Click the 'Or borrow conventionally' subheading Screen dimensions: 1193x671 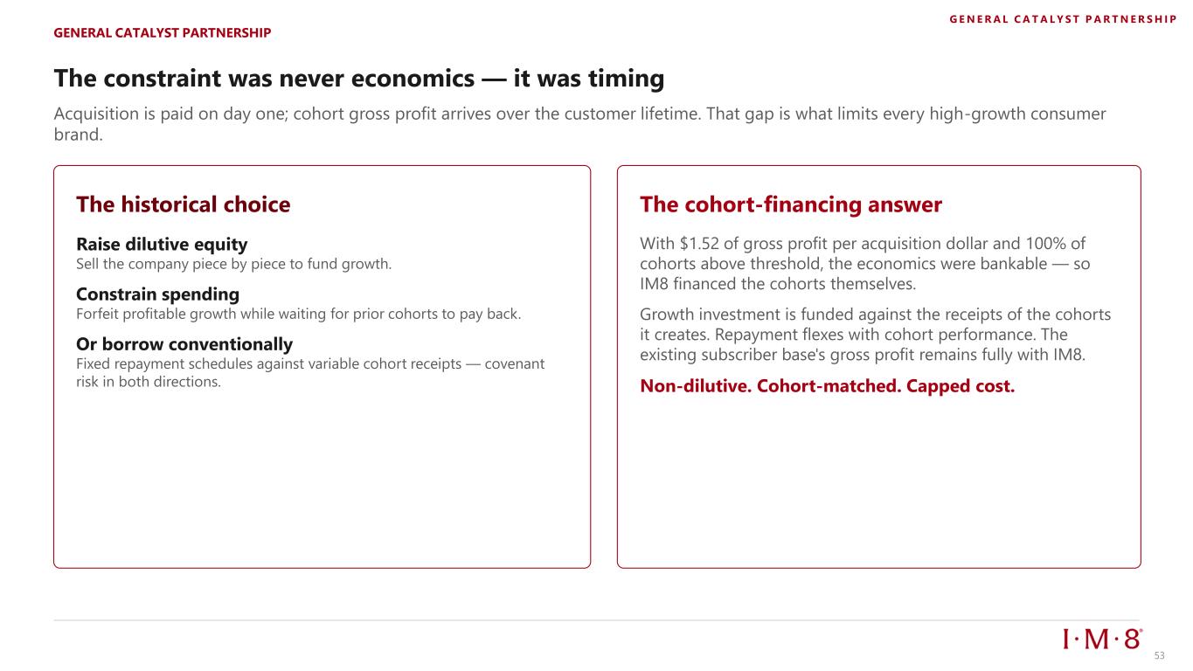click(x=185, y=344)
